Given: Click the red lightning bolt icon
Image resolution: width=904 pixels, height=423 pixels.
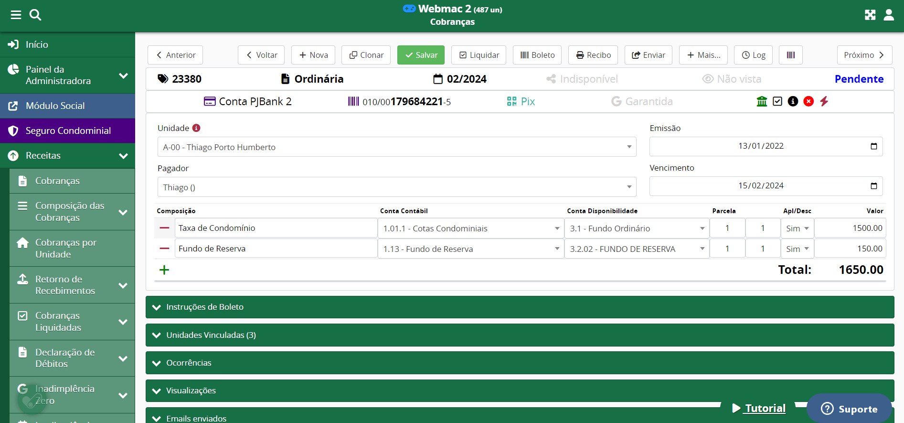Looking at the screenshot, I should [824, 101].
